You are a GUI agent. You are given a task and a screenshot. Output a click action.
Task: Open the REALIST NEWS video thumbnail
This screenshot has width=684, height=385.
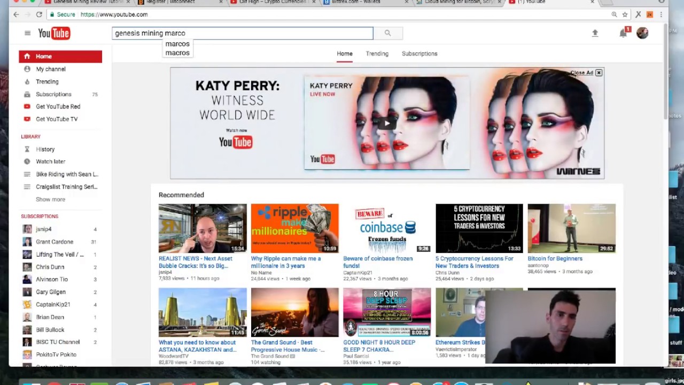coord(203,228)
